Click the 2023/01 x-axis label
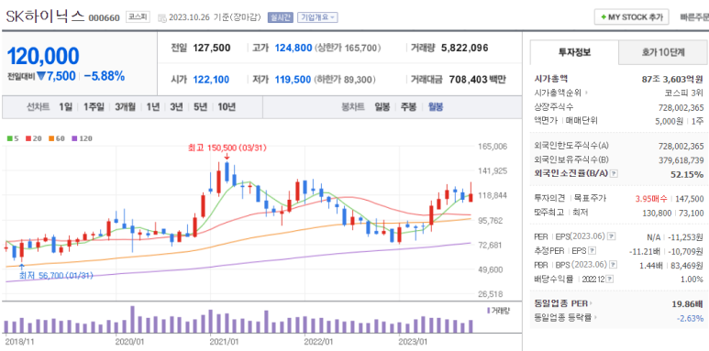 413,341
